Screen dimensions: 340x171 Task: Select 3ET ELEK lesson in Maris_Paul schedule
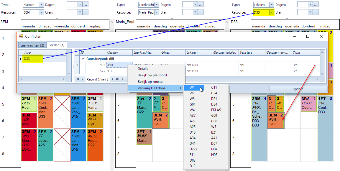coord(144,137)
